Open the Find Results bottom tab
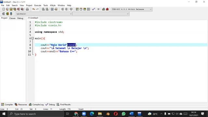This screenshot has width=208, height=117. (x=64, y=105)
